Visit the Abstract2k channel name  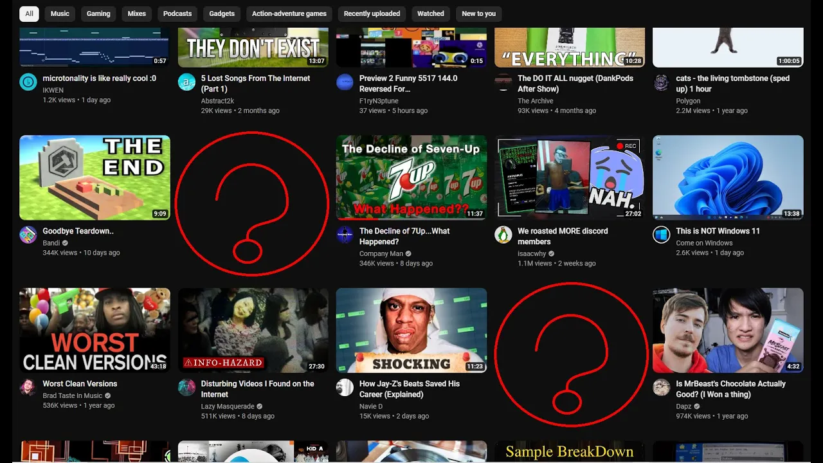click(217, 101)
